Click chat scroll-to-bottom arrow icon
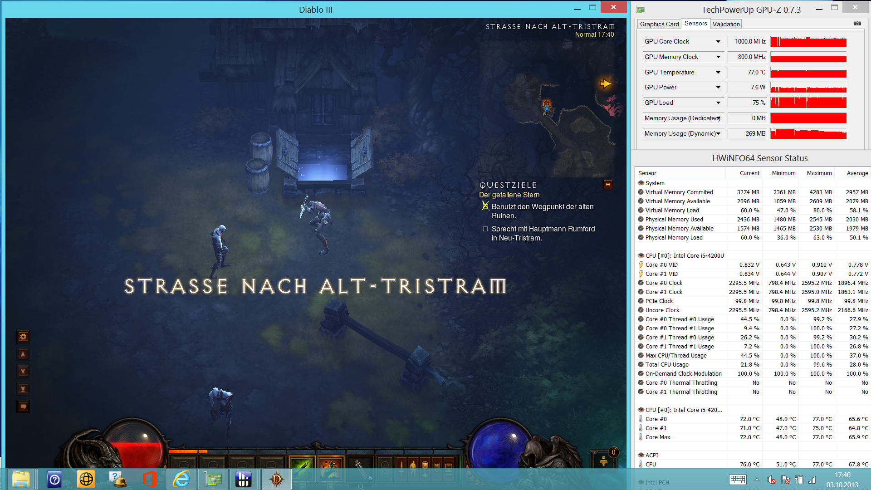Viewport: 871px width, 490px height. click(x=23, y=389)
